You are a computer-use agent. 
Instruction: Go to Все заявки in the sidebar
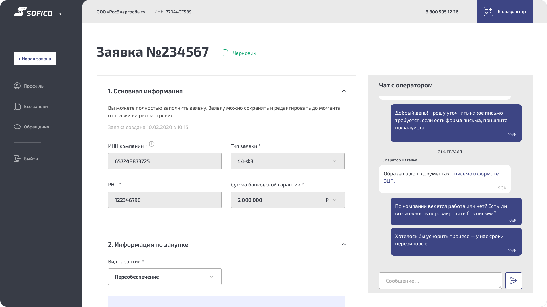point(35,106)
